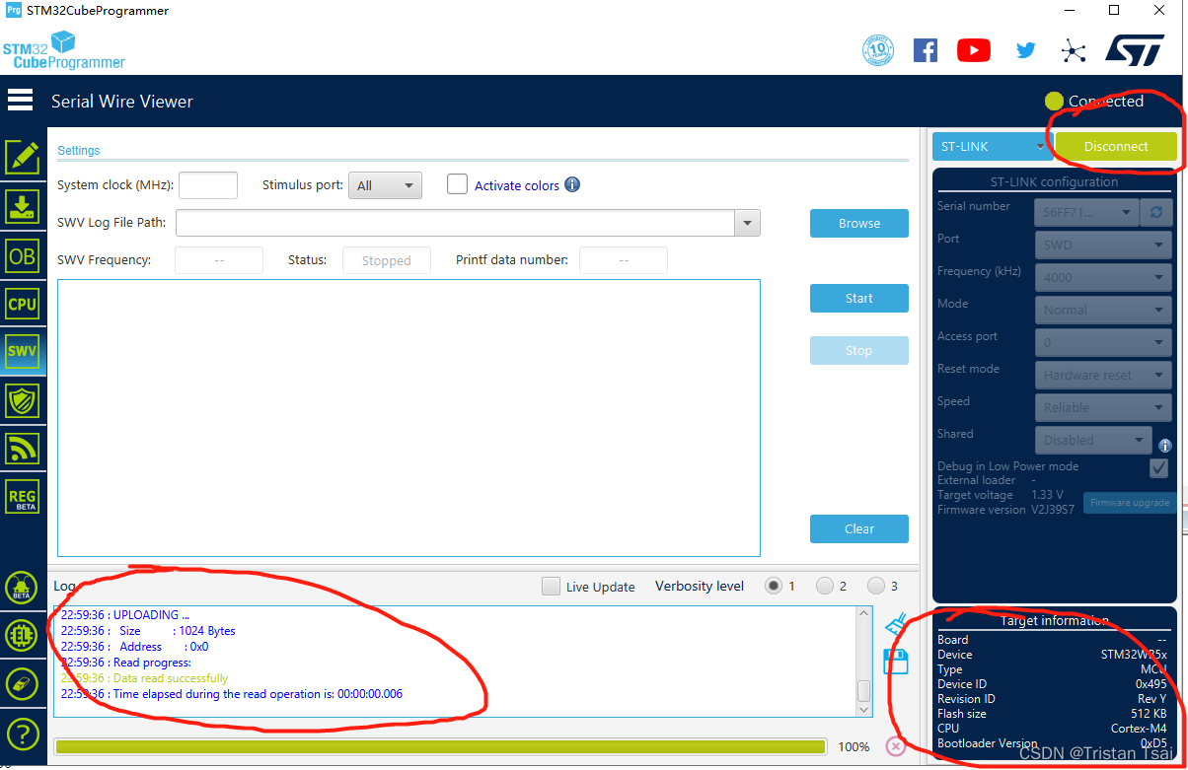Click the System clock MHz input field
The height and width of the screenshot is (770, 1188).
[208, 185]
